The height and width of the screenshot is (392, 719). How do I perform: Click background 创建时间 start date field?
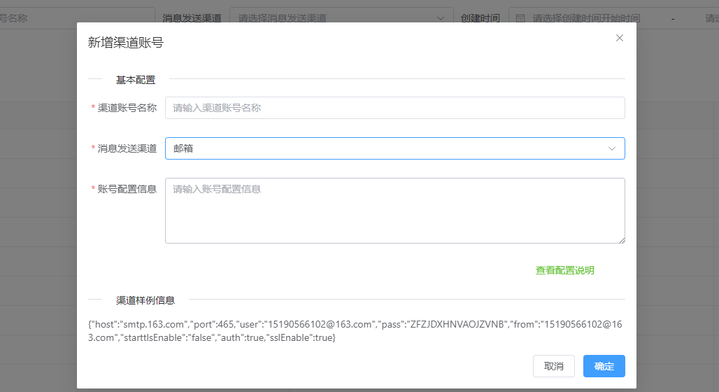pyautogui.click(x=587, y=18)
